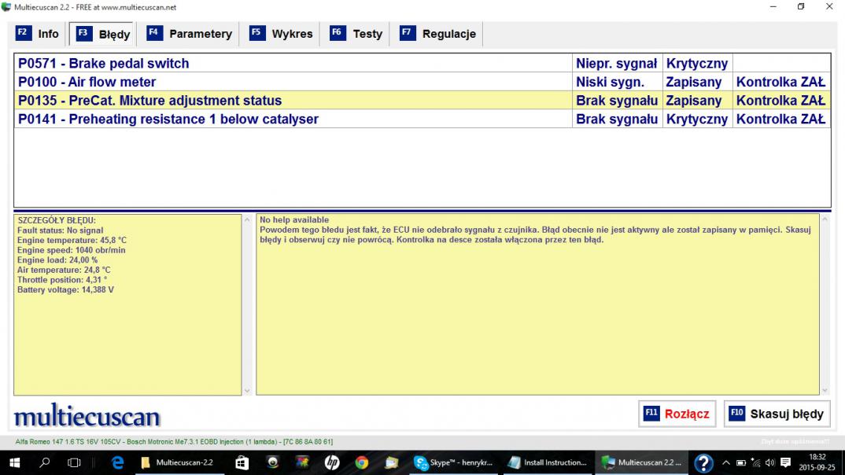Select the P0141 Preheating resistance row
845x475 pixels.
(422, 119)
